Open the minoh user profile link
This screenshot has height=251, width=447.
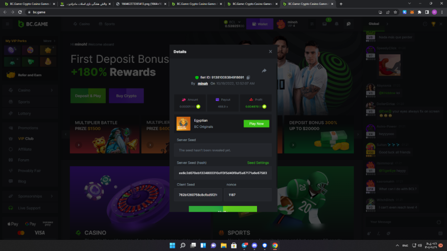202,83
